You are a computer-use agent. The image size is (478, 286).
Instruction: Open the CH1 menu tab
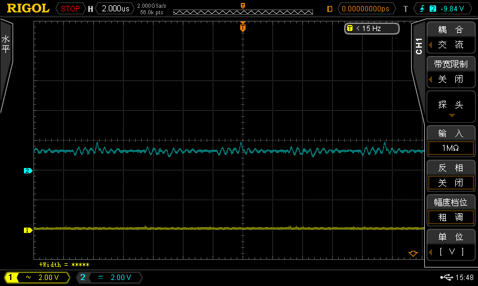[419, 46]
